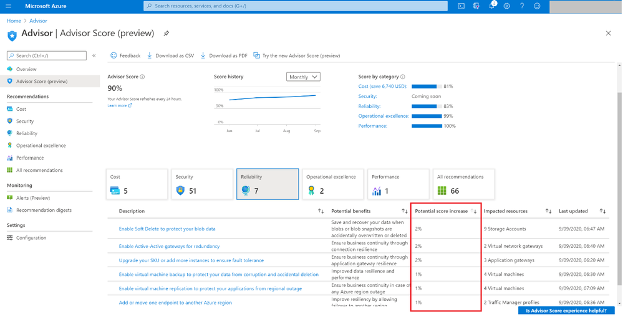Open All recommendations in sidebar
Viewport: 623px width, 317px height.
coord(39,170)
